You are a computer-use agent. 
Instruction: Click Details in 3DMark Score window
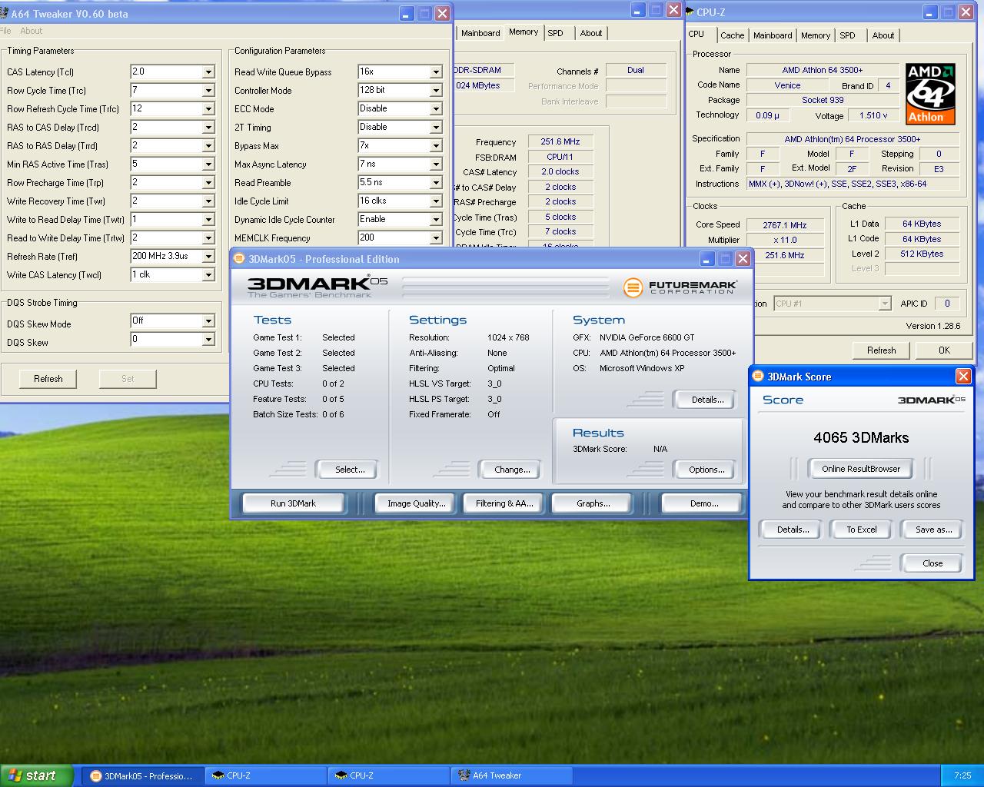pos(792,530)
